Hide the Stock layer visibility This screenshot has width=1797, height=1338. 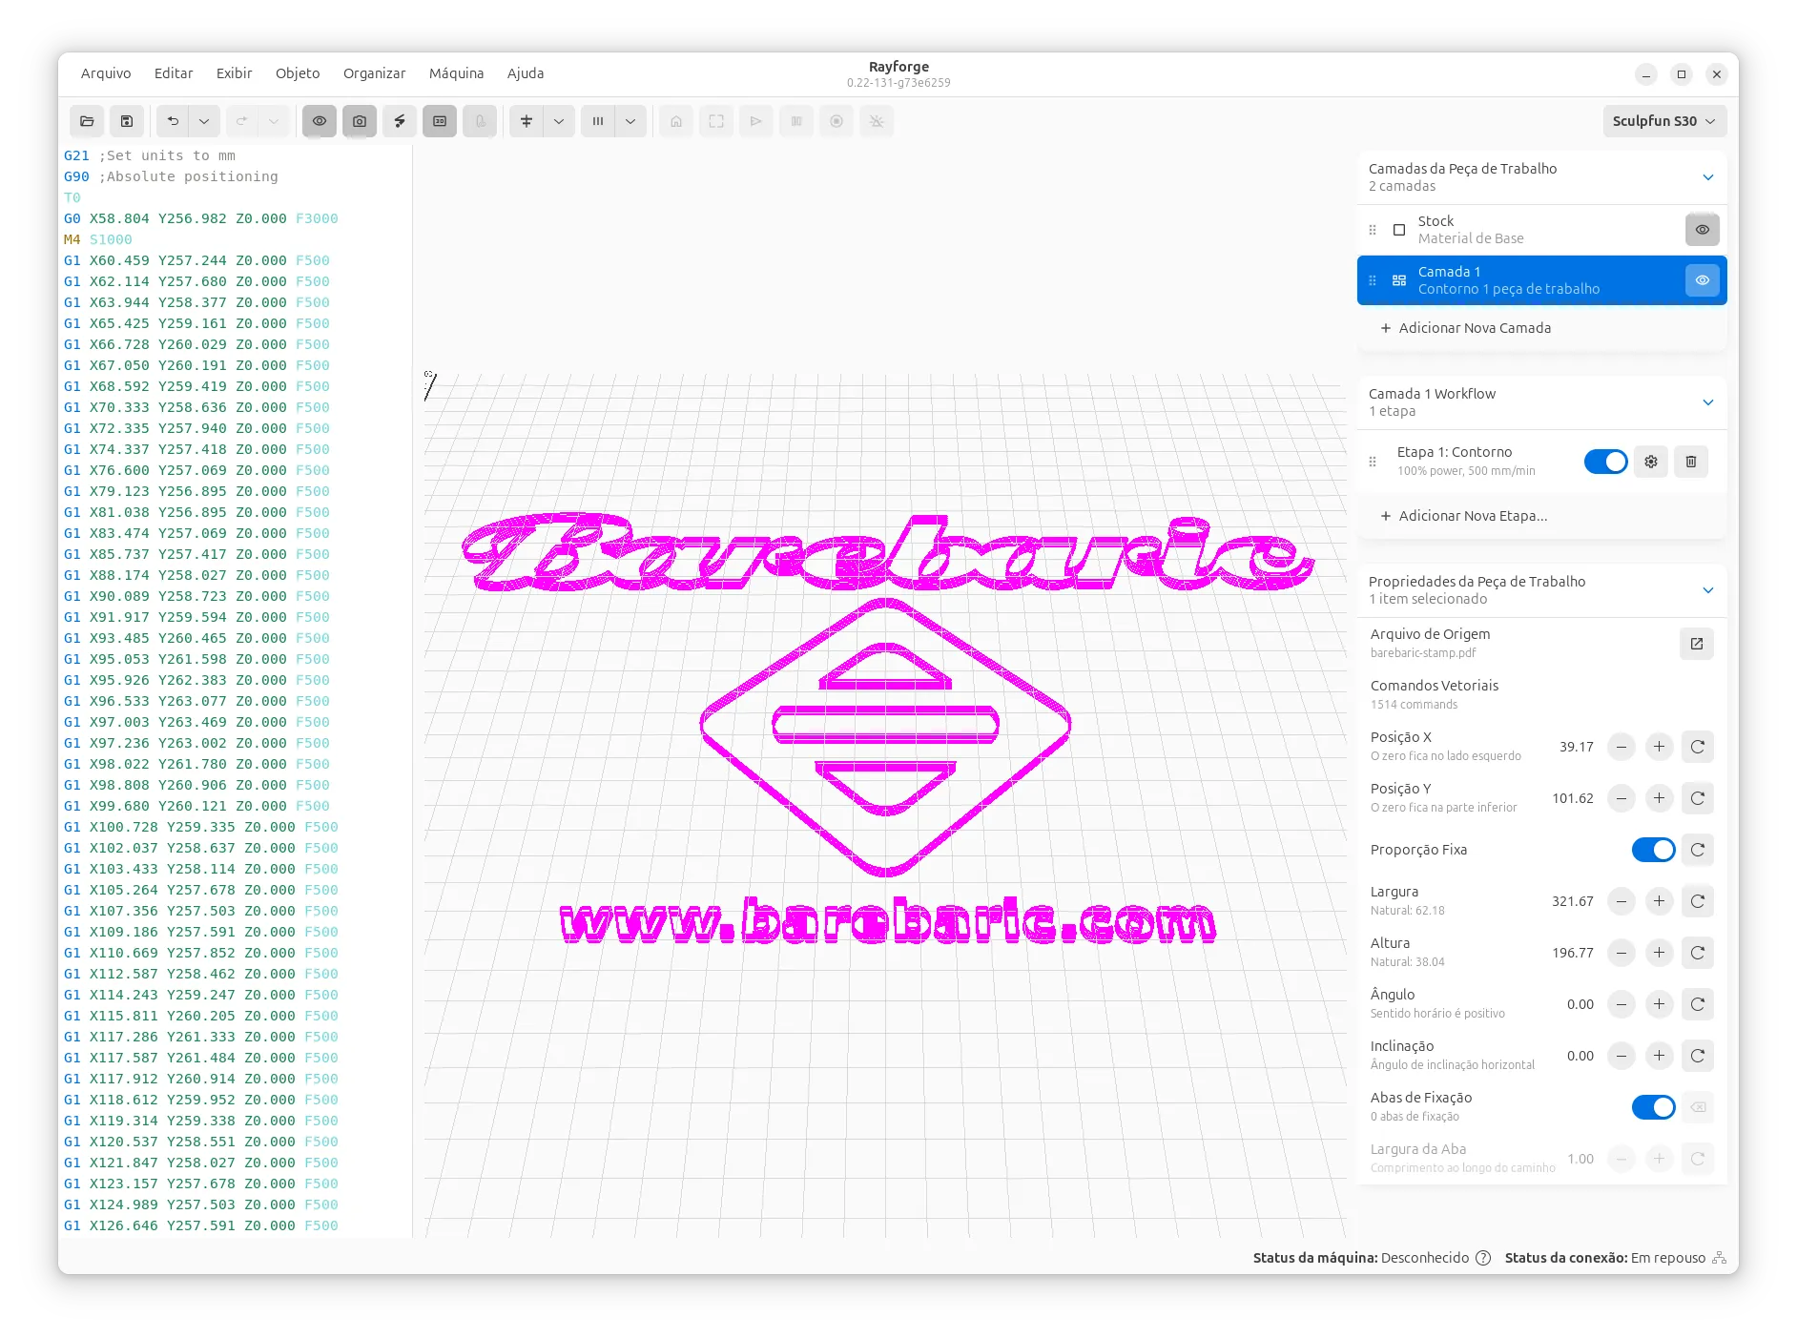coord(1703,229)
